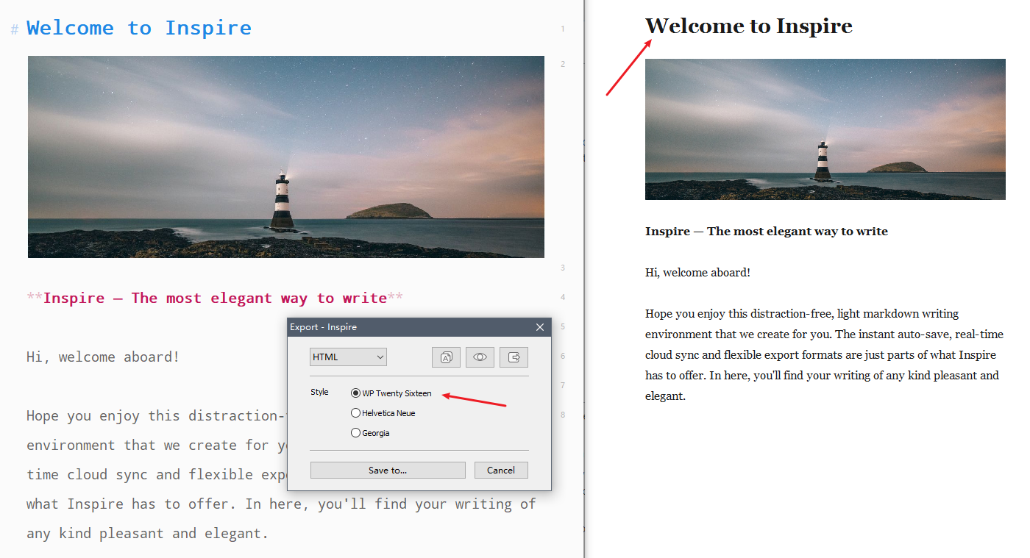
Task: Click the bold line '**Inspire — The most elegant way to write**'
Action: 215,298
